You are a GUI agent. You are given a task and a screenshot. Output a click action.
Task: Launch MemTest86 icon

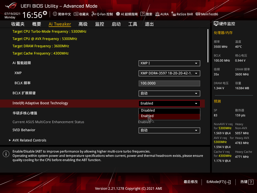coord(198,14)
